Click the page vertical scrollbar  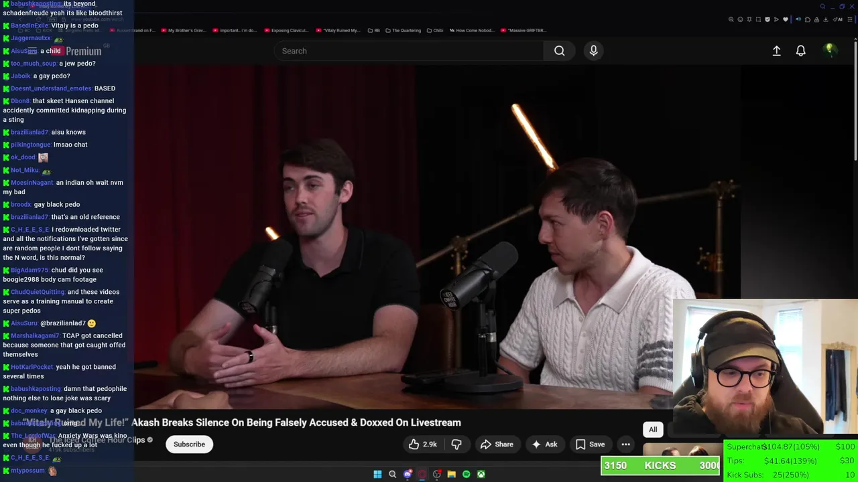855,100
